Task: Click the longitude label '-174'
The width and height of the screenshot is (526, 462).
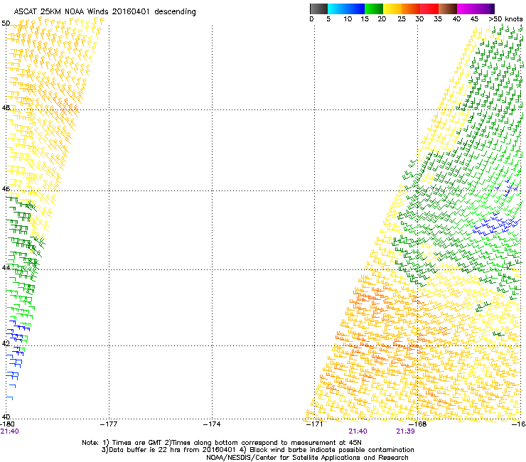Action: (212, 424)
